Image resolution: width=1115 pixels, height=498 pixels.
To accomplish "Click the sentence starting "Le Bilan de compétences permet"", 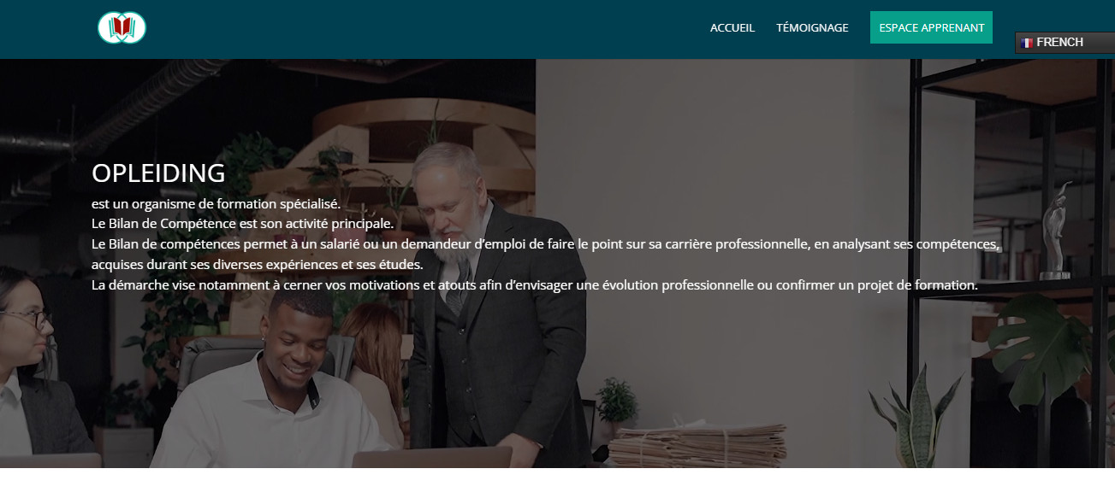I will click(x=545, y=244).
